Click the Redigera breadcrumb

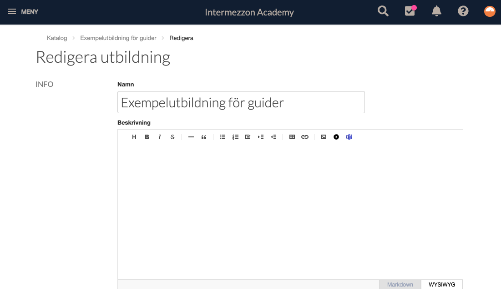tap(181, 38)
